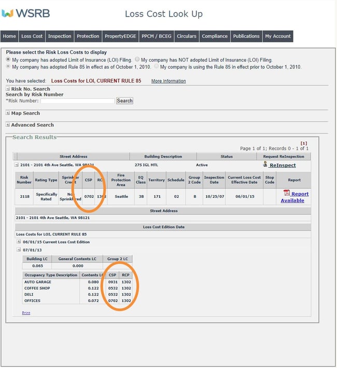Viewport: 337px width, 368px height.
Task: Click AUTO GARAGE CSP code 0931
Action: (113, 282)
